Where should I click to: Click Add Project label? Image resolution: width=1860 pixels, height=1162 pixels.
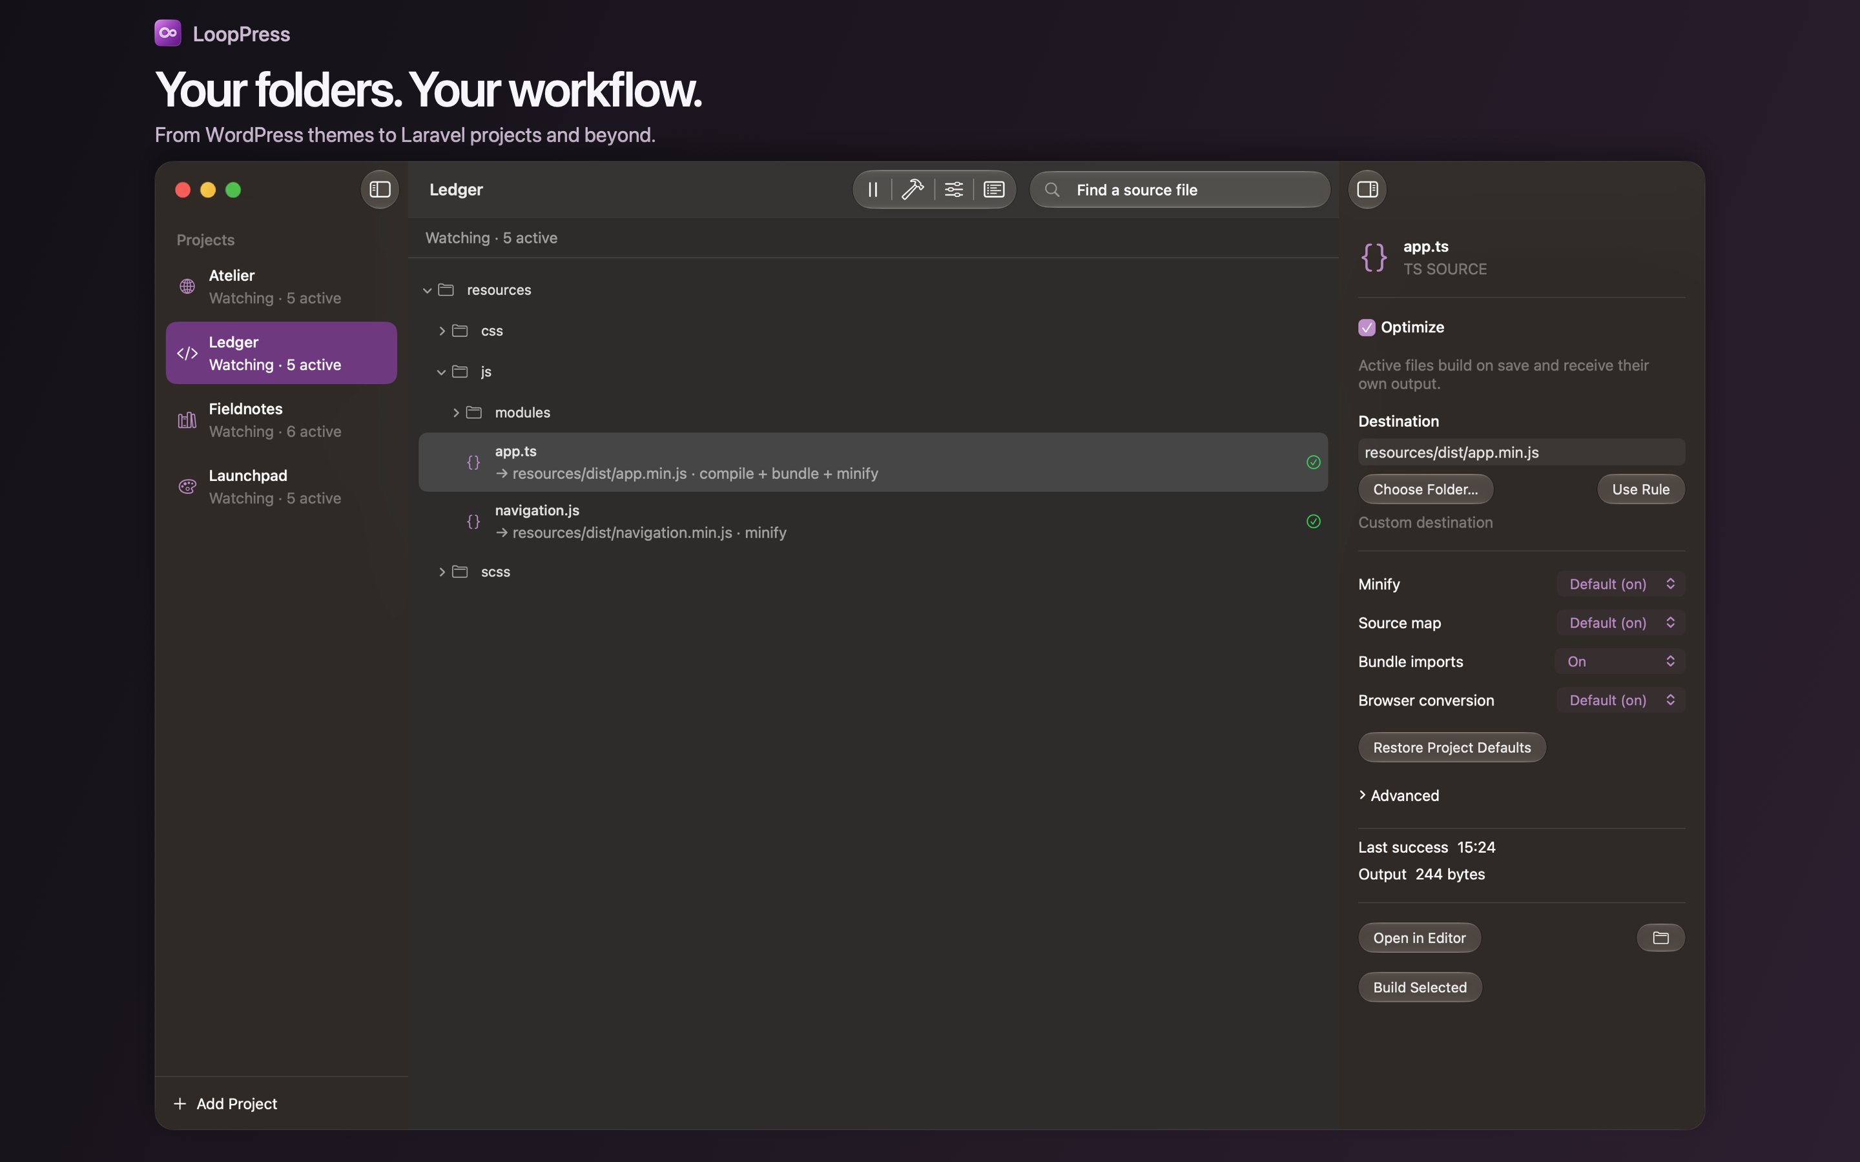pyautogui.click(x=237, y=1104)
